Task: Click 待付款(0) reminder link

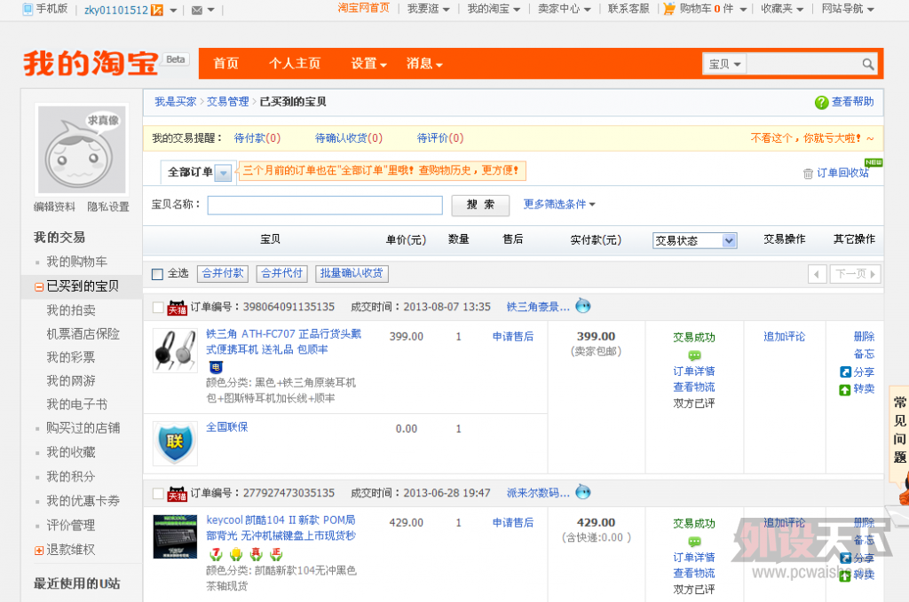Action: click(x=257, y=138)
